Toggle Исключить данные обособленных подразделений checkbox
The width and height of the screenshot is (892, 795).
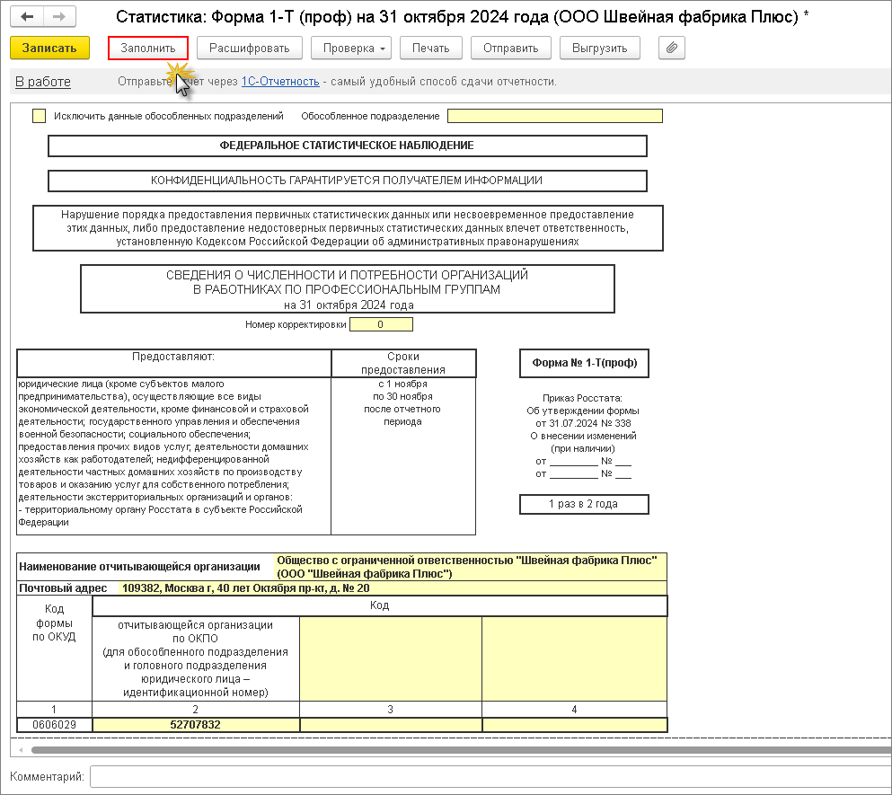pos(39,116)
